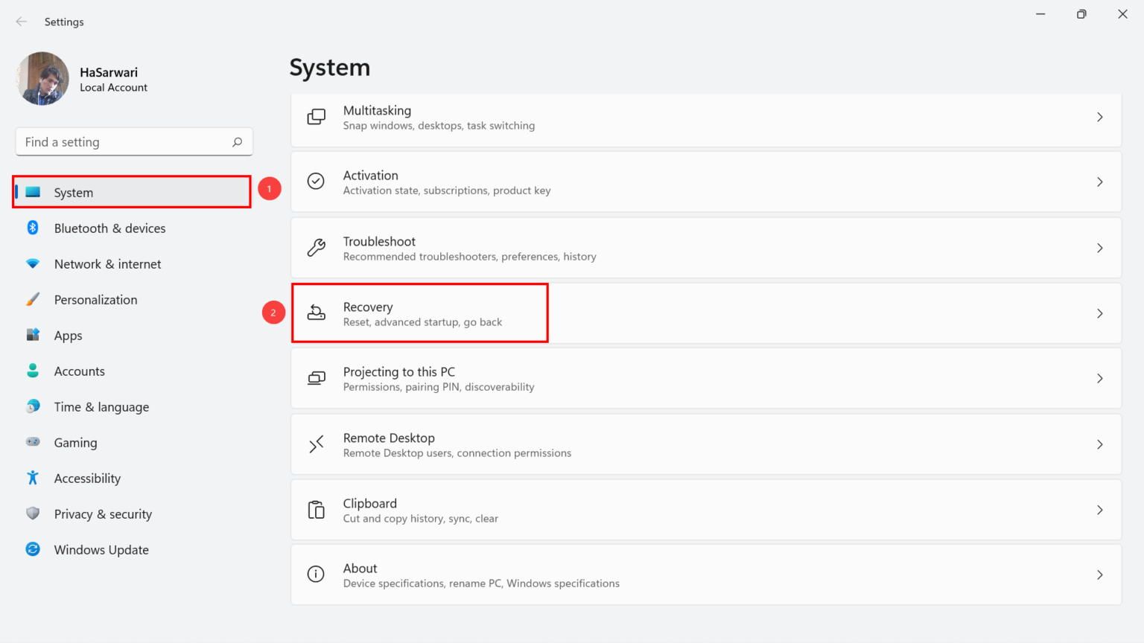Image resolution: width=1144 pixels, height=643 pixels.
Task: Expand the Projecting to this PC chevron
Action: (x=1100, y=378)
